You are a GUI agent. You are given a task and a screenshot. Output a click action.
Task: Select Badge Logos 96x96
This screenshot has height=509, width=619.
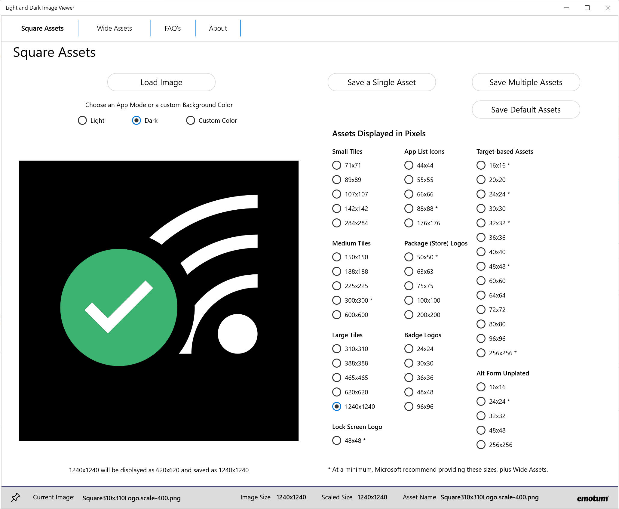(x=419, y=406)
